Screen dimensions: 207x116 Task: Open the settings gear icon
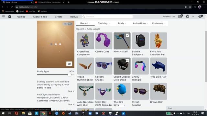(x=200, y=16)
